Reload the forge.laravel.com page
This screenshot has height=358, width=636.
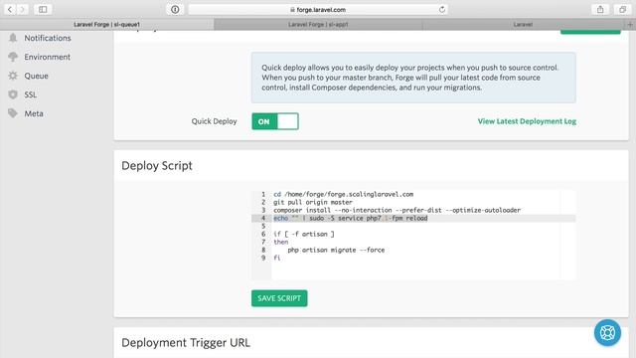(x=441, y=9)
